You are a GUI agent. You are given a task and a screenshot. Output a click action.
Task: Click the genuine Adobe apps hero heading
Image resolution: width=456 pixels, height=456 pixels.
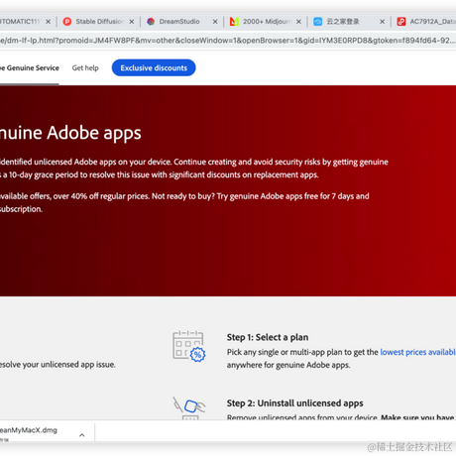tap(70, 133)
